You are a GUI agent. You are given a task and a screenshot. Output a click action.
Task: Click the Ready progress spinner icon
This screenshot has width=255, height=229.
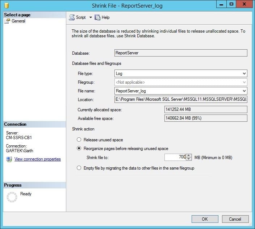[12, 197]
